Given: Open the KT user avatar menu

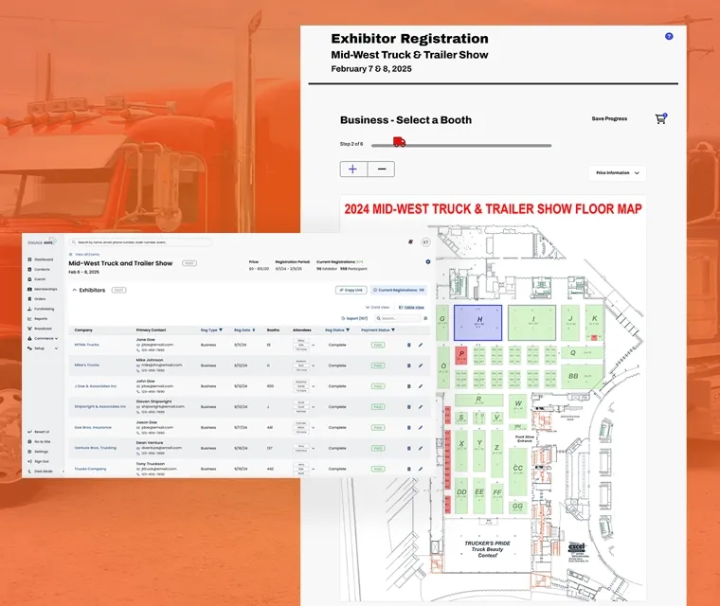Looking at the screenshot, I should (425, 242).
